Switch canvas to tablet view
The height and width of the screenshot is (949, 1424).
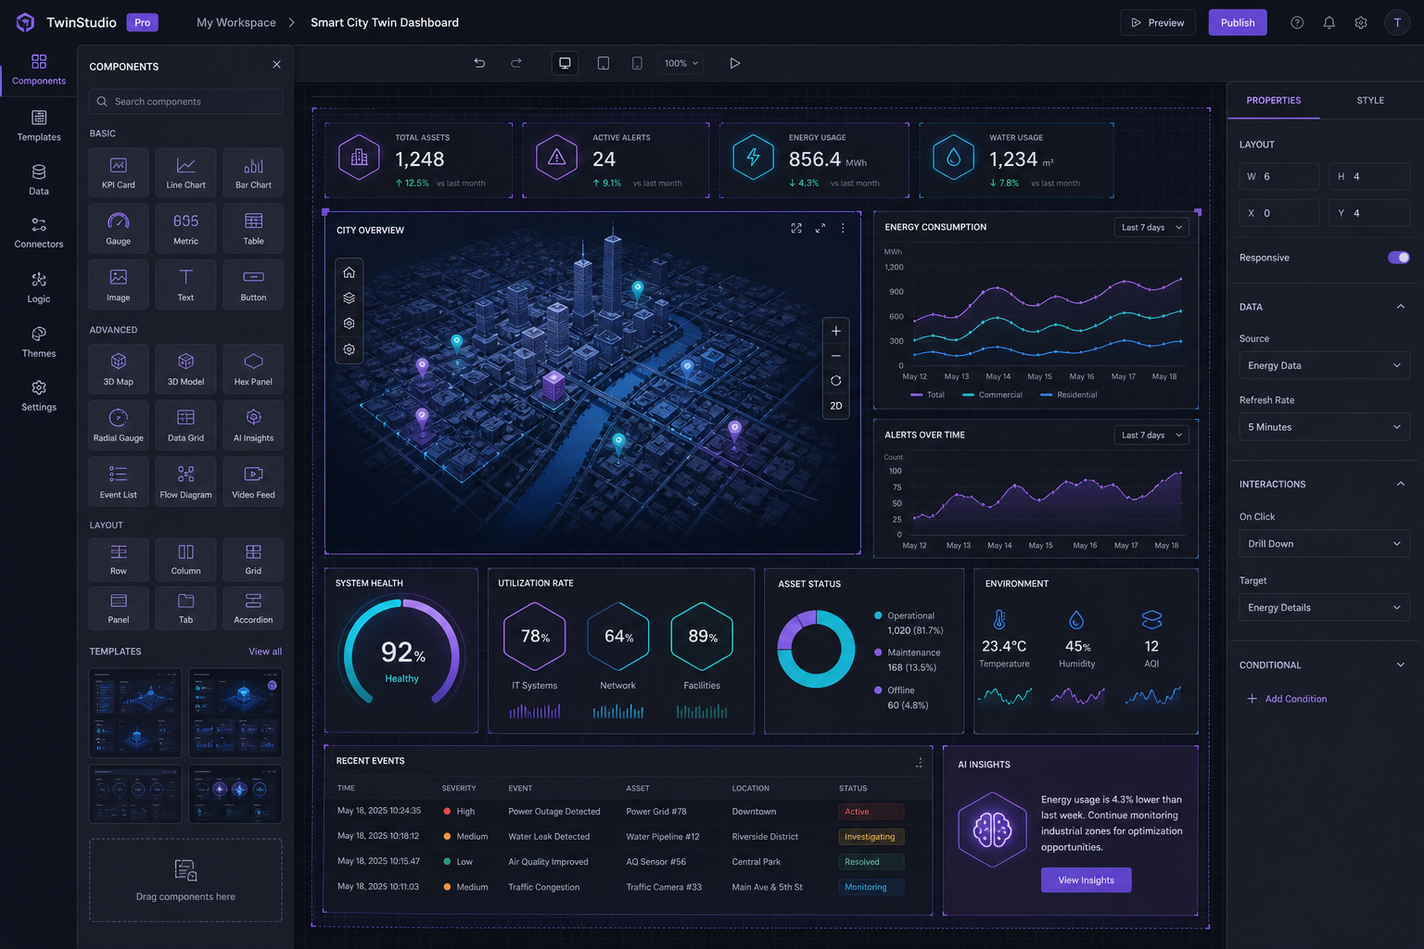tap(603, 63)
